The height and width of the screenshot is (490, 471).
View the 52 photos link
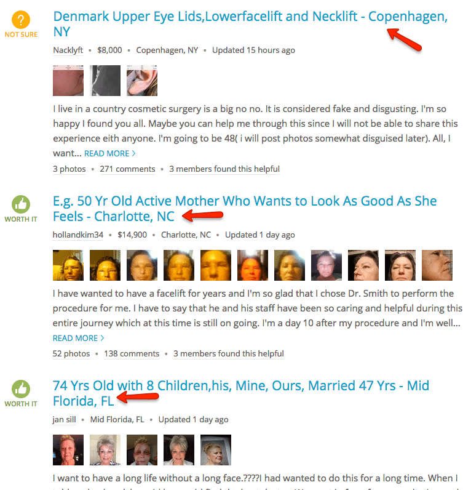coord(71,354)
